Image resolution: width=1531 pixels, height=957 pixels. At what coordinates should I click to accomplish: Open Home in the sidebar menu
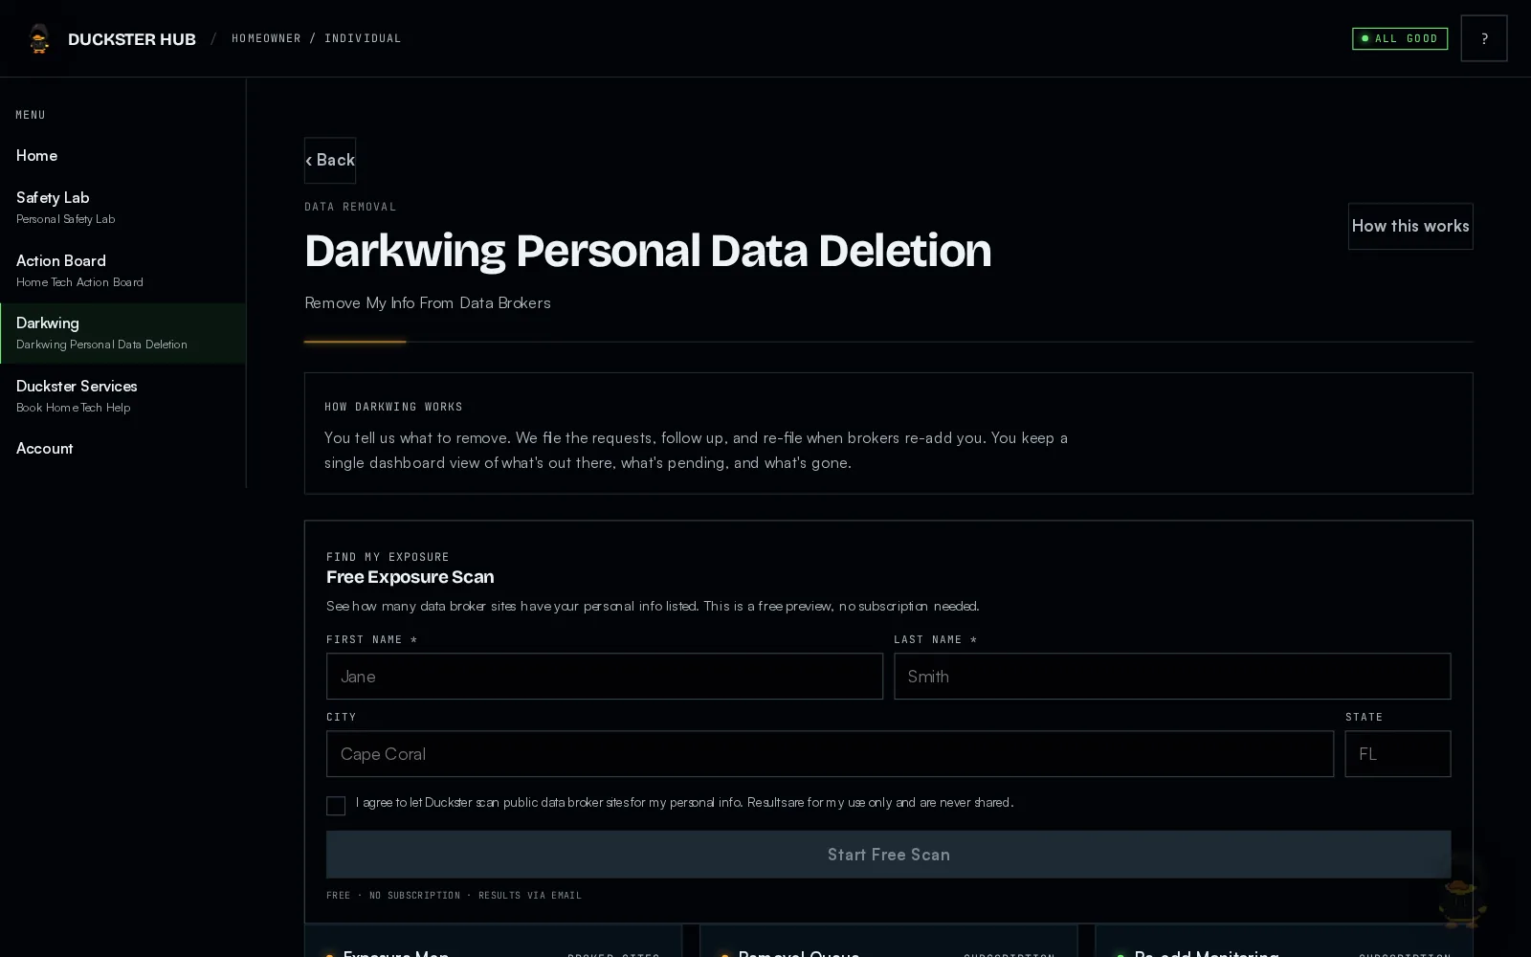click(x=122, y=155)
